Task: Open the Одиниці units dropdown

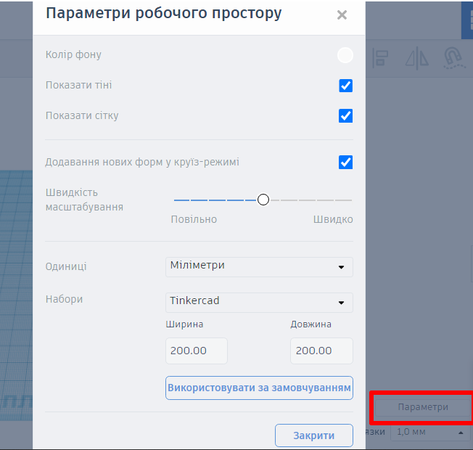Action: click(259, 266)
